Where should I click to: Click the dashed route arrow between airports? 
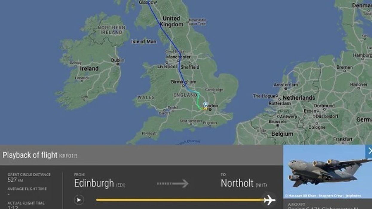click(x=173, y=183)
